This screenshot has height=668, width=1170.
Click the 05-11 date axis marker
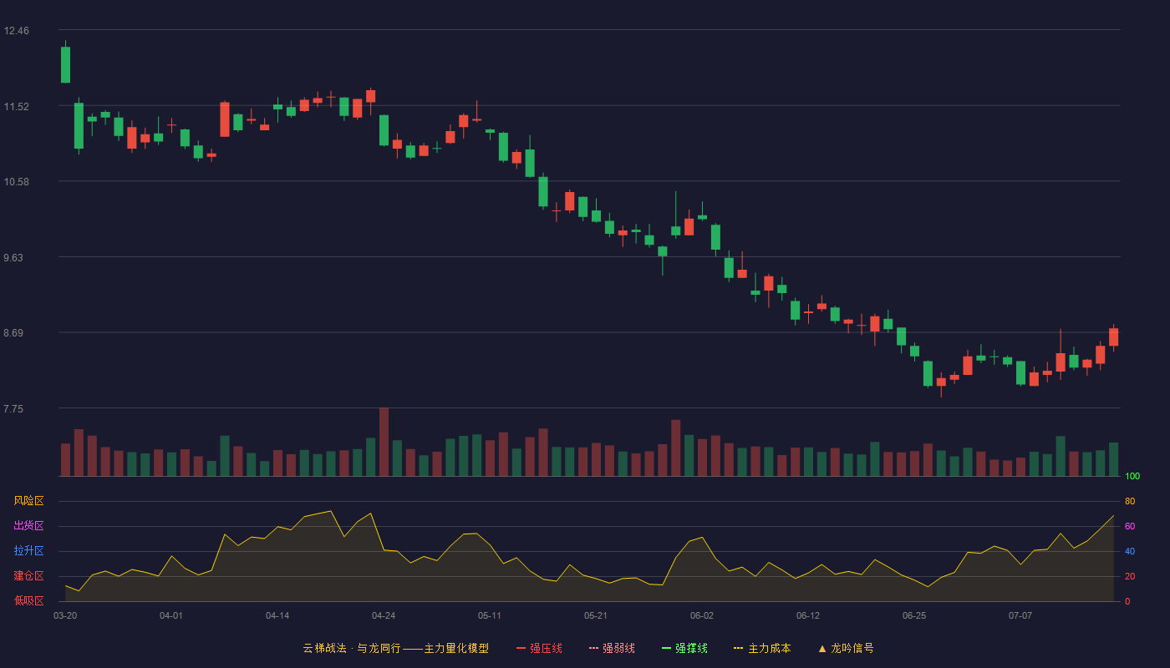click(490, 615)
